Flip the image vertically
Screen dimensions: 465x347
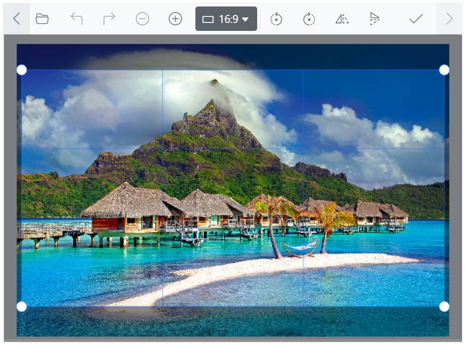375,20
